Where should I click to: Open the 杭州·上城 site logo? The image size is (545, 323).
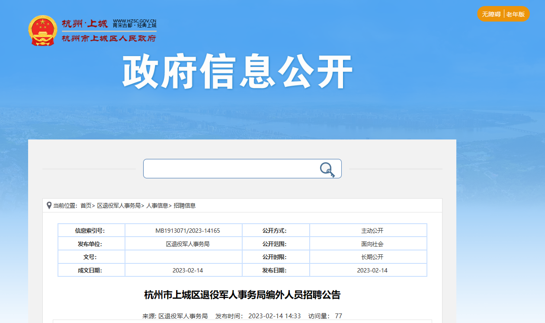(x=85, y=24)
